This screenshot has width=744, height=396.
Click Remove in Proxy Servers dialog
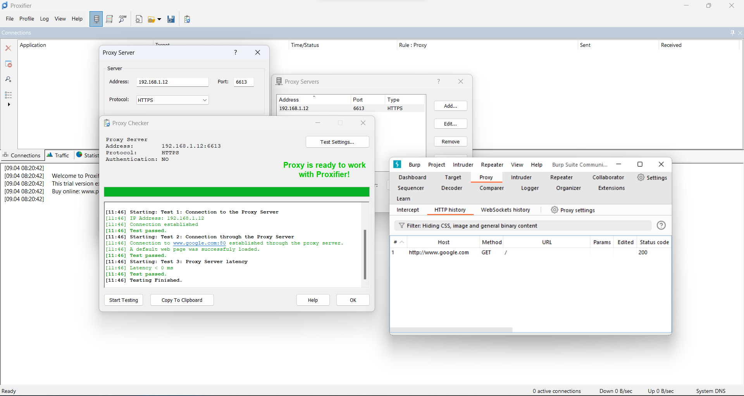[x=450, y=141]
